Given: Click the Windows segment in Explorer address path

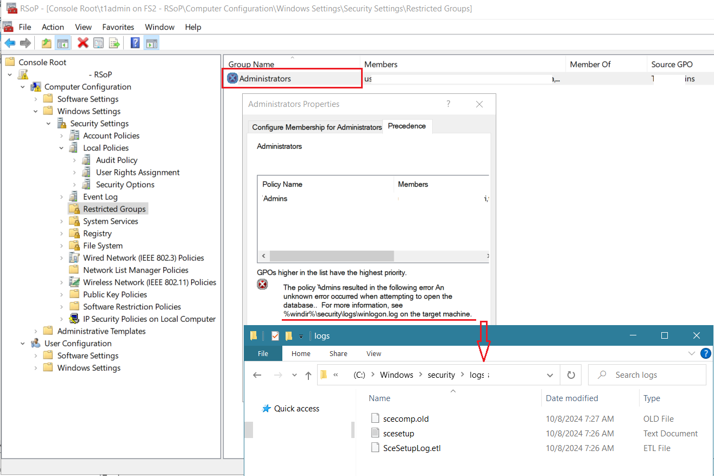Looking at the screenshot, I should pyautogui.click(x=396, y=375).
